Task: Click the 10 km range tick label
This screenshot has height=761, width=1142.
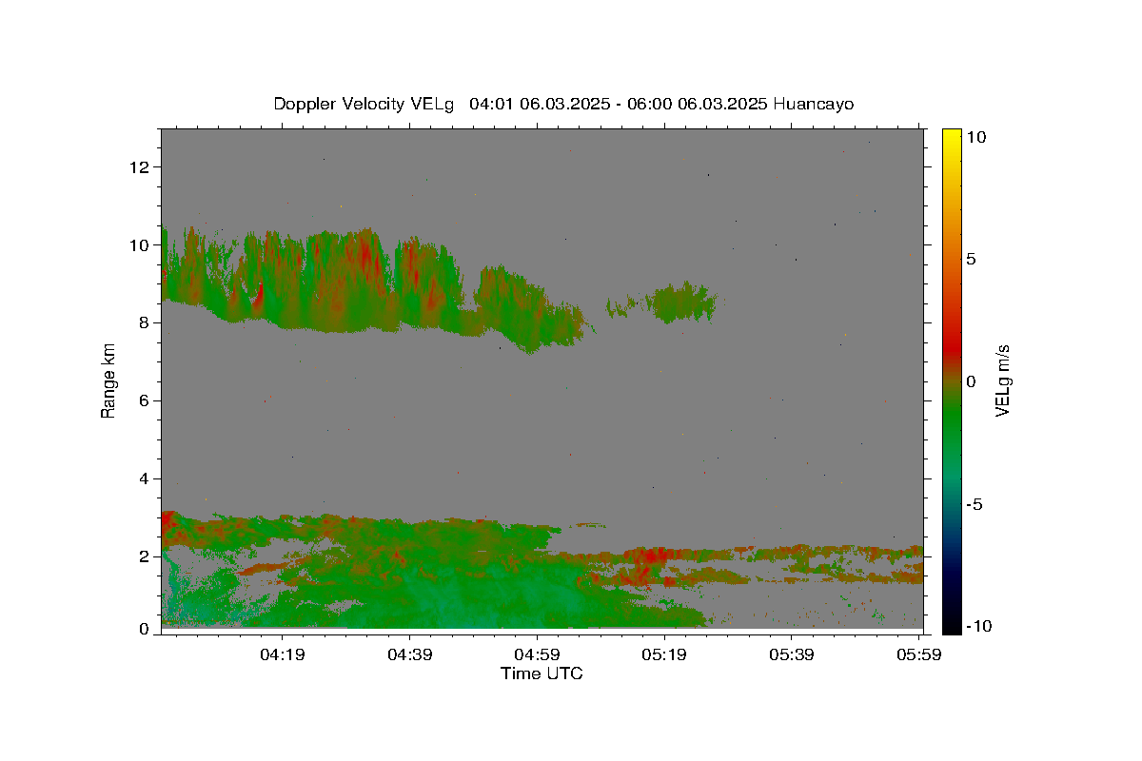Action: click(142, 245)
